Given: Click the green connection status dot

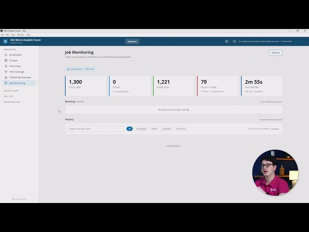Looking at the screenshot, I should point(240,42).
